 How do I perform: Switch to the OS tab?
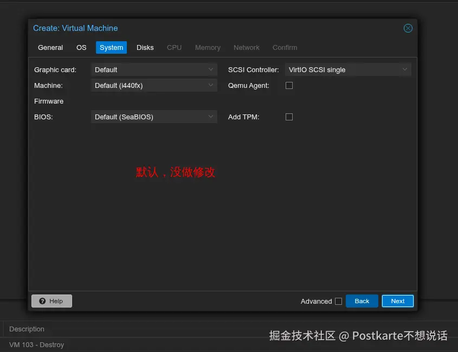81,47
